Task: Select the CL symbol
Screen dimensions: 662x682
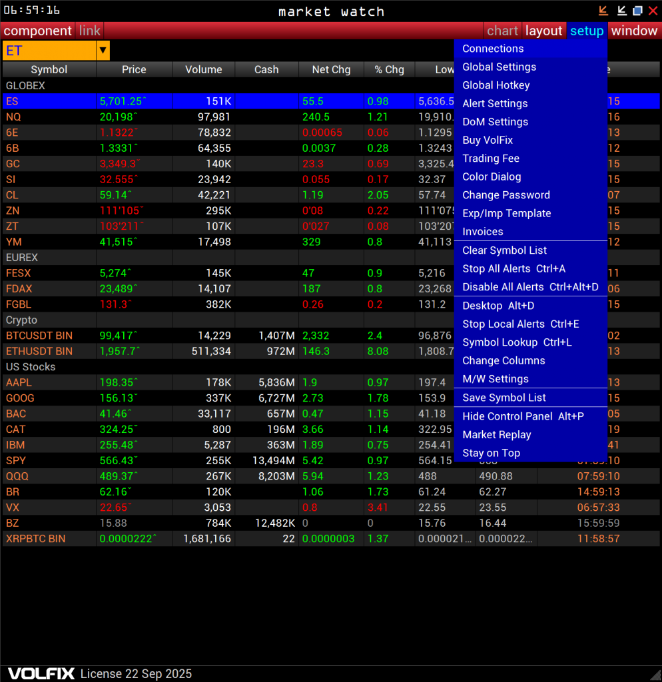Action: pos(12,195)
